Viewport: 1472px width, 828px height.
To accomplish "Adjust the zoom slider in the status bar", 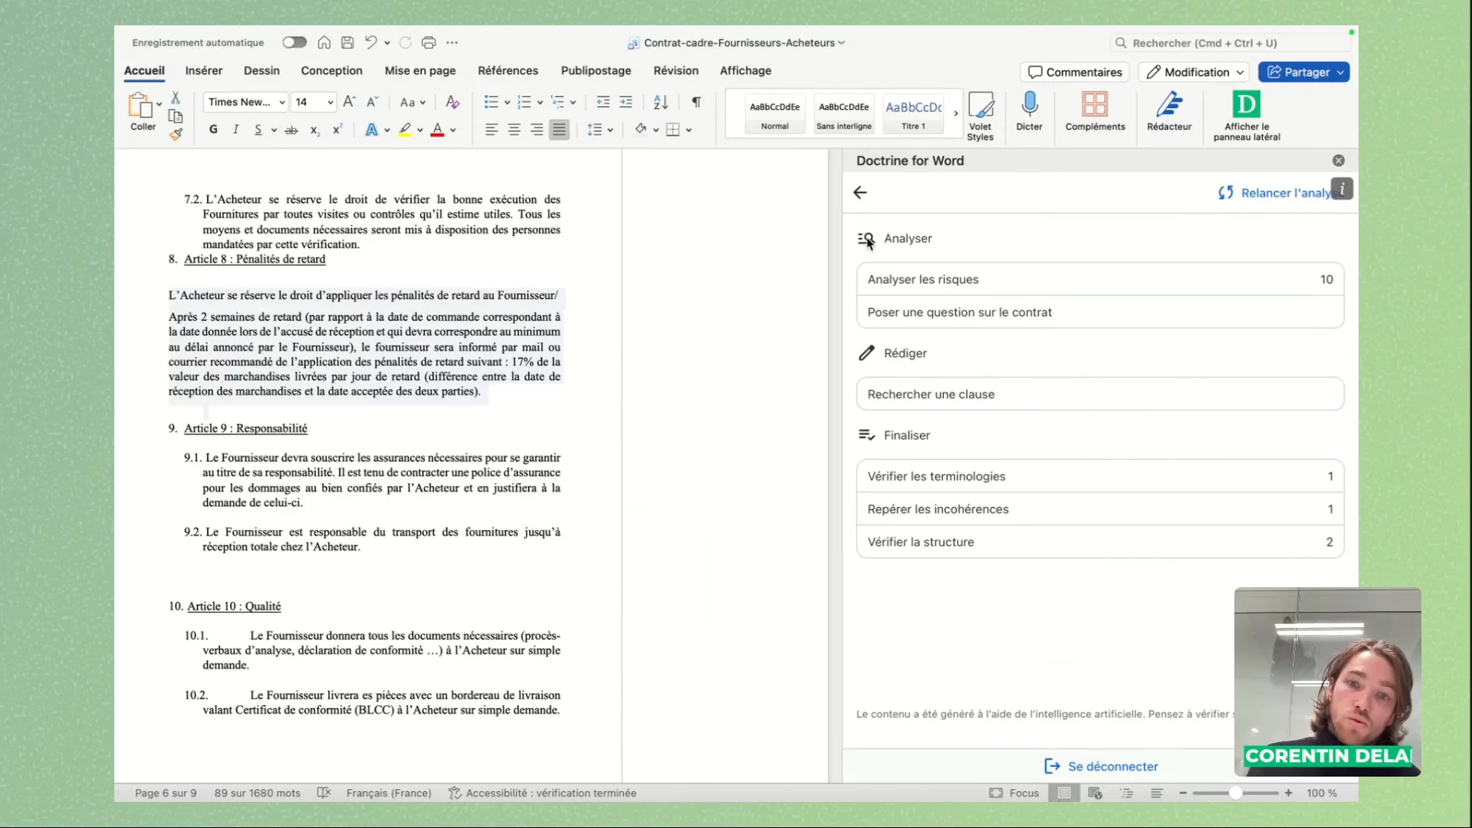I will click(1235, 793).
